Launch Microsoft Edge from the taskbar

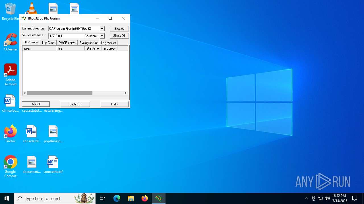coord(117,198)
